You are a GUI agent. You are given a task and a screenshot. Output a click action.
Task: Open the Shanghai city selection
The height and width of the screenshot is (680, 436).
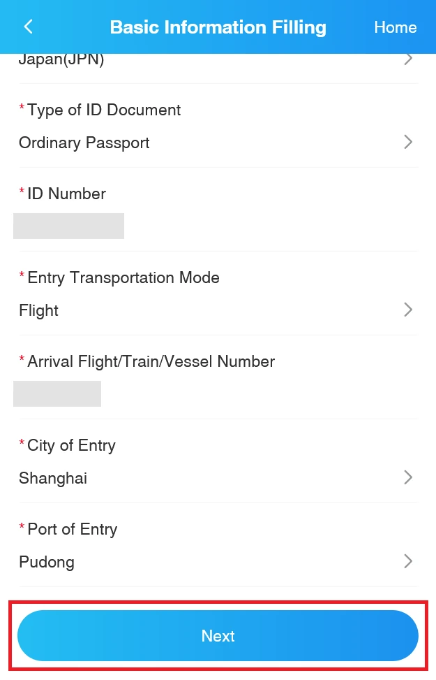coord(53,478)
